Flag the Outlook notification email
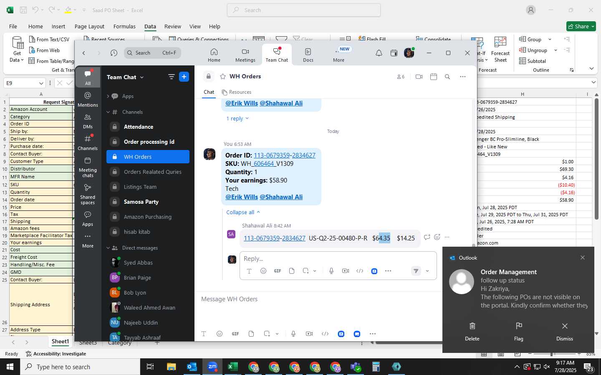This screenshot has width=601, height=375. 519,331
